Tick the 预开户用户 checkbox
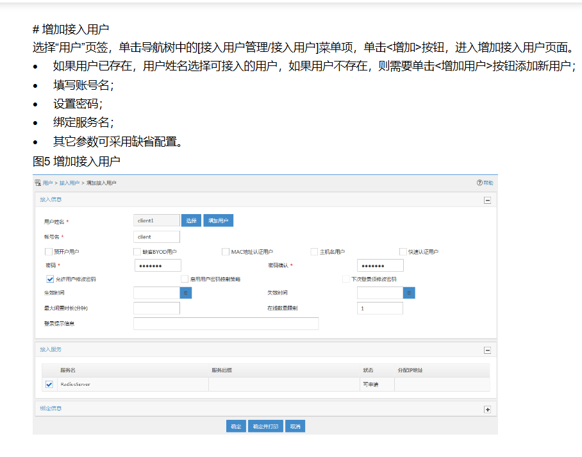Image resolution: width=582 pixels, height=457 pixels. click(48, 252)
